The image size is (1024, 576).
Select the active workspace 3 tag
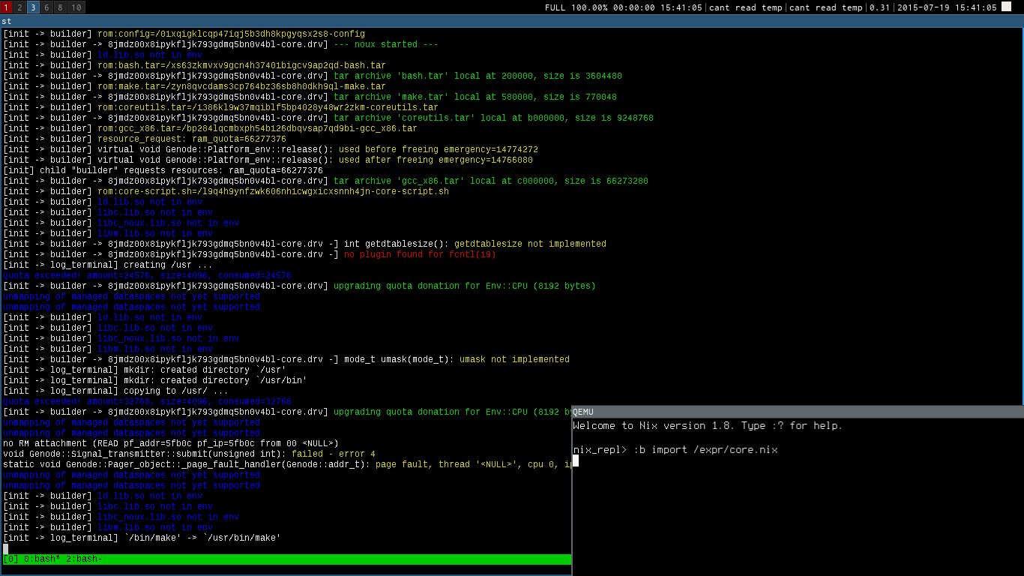(33, 7)
